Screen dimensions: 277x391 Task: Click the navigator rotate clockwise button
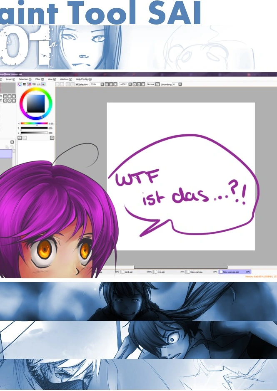(x=10, y=101)
